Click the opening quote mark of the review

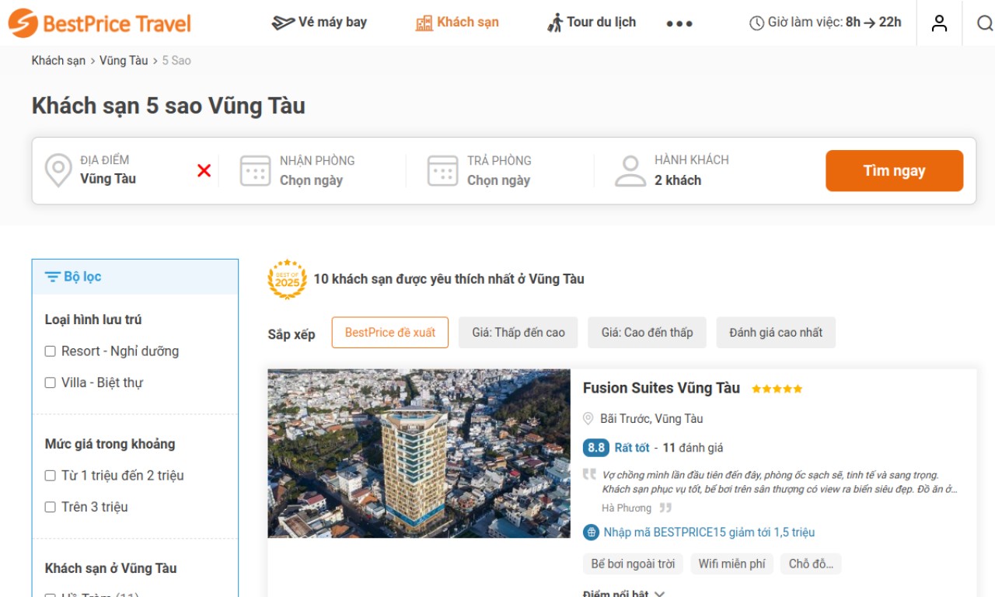tap(589, 474)
